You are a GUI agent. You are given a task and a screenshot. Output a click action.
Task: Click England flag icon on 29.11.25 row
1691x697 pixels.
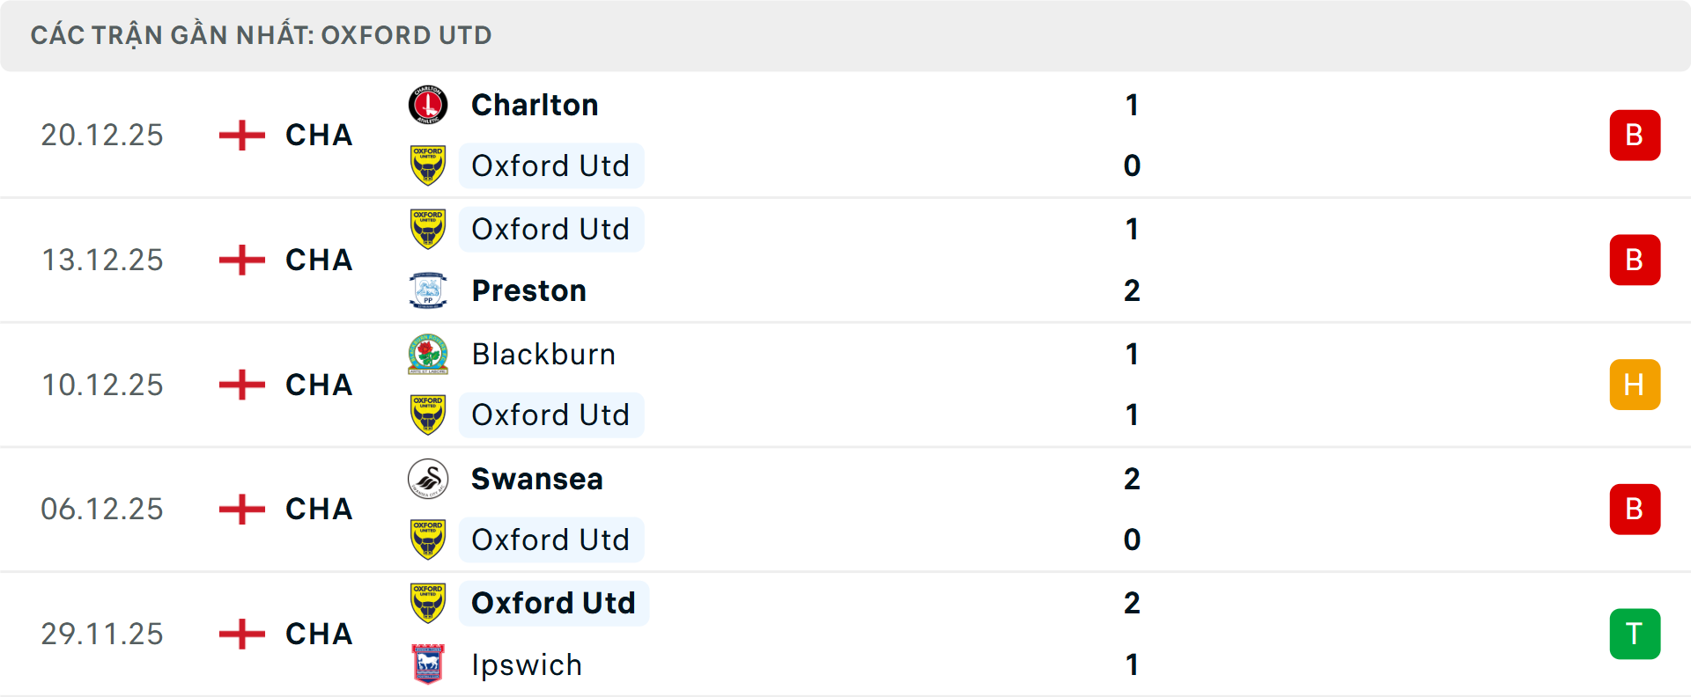[242, 634]
